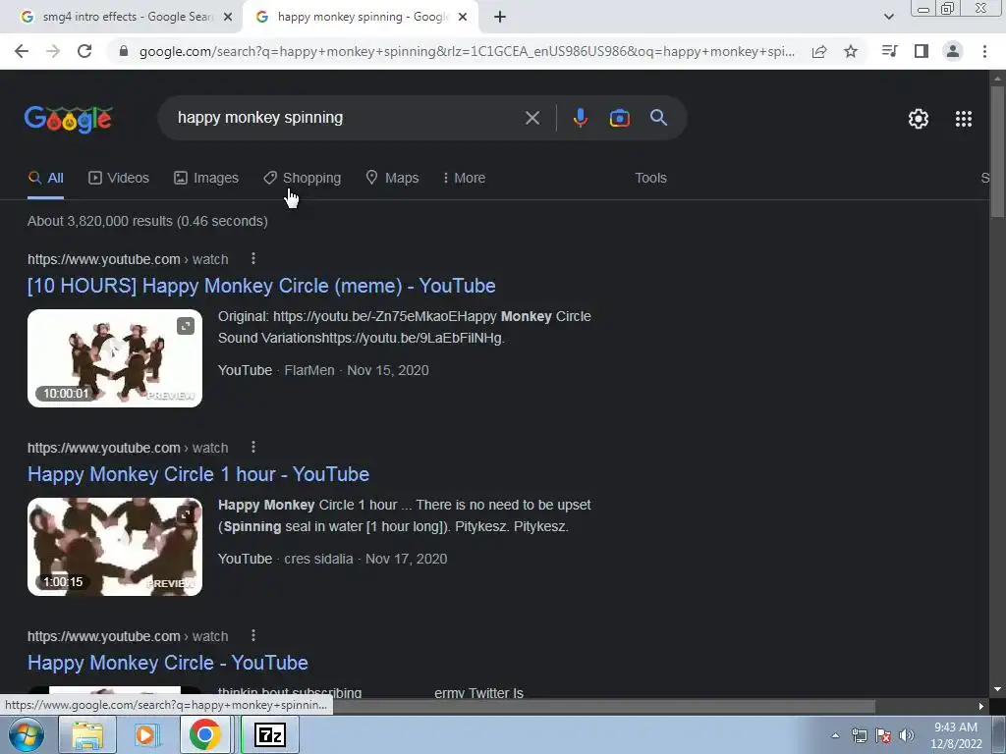This screenshot has height=754, width=1006.
Task: Click the horizontal scrollbar right arrow
Action: pyautogui.click(x=981, y=707)
